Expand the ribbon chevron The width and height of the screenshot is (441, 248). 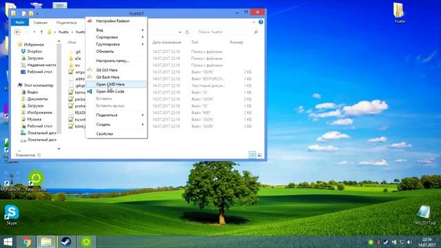tap(254, 22)
